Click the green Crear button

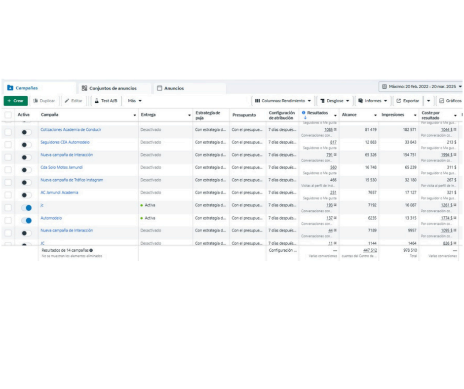click(15, 101)
